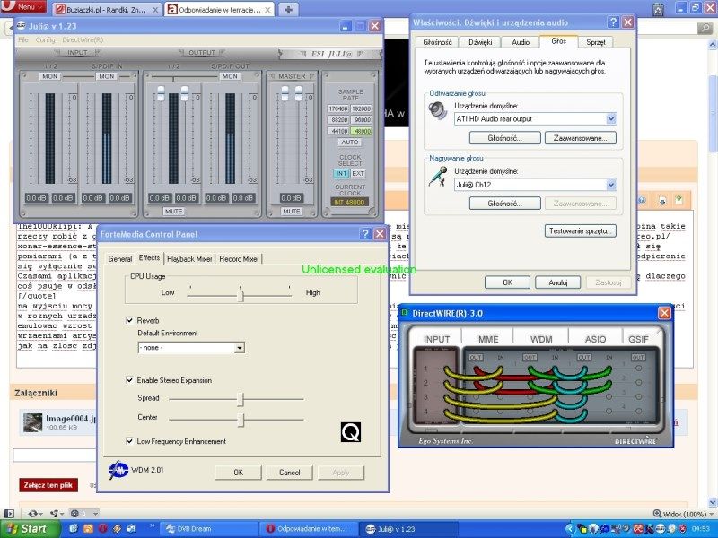Image resolution: width=718 pixels, height=538 pixels.
Task: Open a new browser tab with plus button
Action: (x=288, y=9)
